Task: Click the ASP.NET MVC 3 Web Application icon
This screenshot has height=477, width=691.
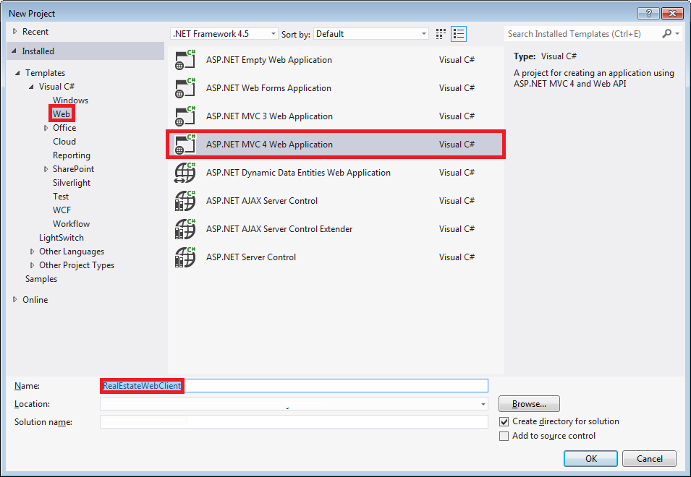Action: [185, 116]
